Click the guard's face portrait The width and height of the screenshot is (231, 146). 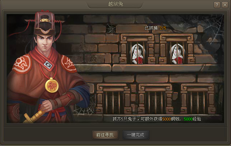tap(45, 42)
